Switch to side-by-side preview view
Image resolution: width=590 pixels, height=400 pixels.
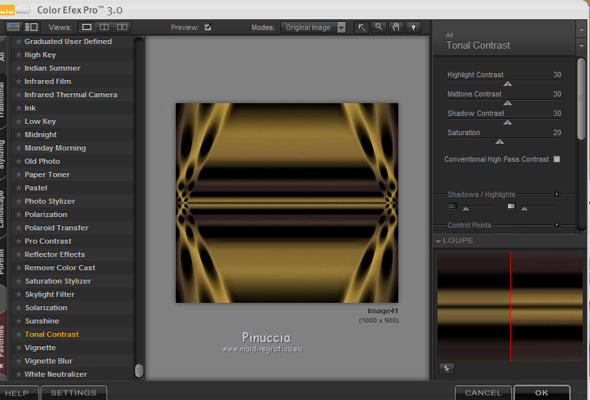[x=122, y=27]
